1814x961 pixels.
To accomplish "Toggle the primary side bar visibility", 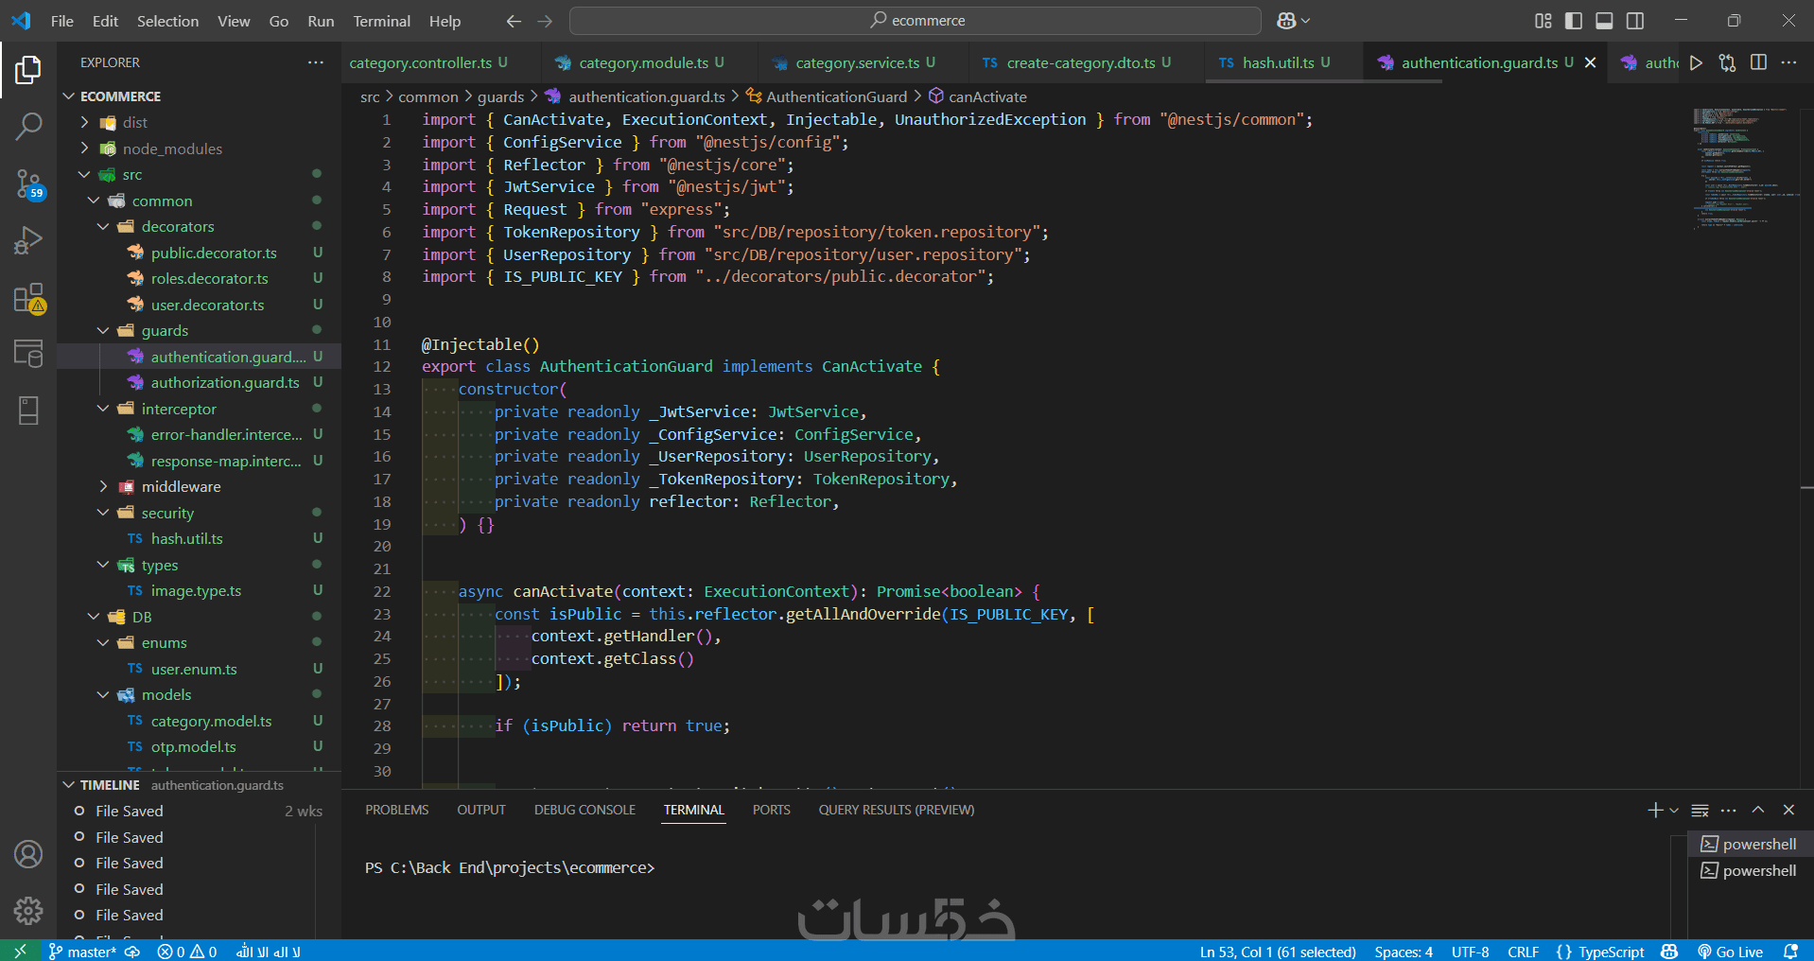I will 1574,21.
